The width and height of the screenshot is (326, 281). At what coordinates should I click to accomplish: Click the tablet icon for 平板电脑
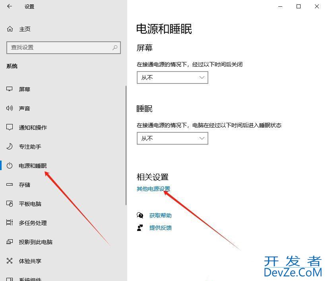(x=10, y=203)
